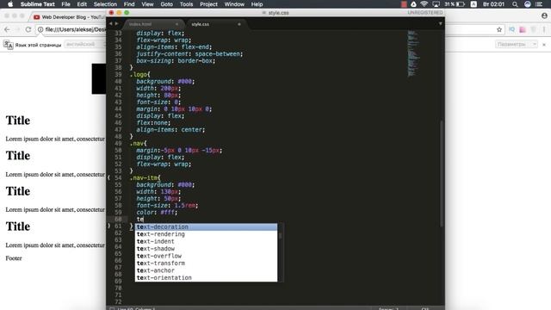Open the Apple menu
551x310 pixels.
coord(10,4)
